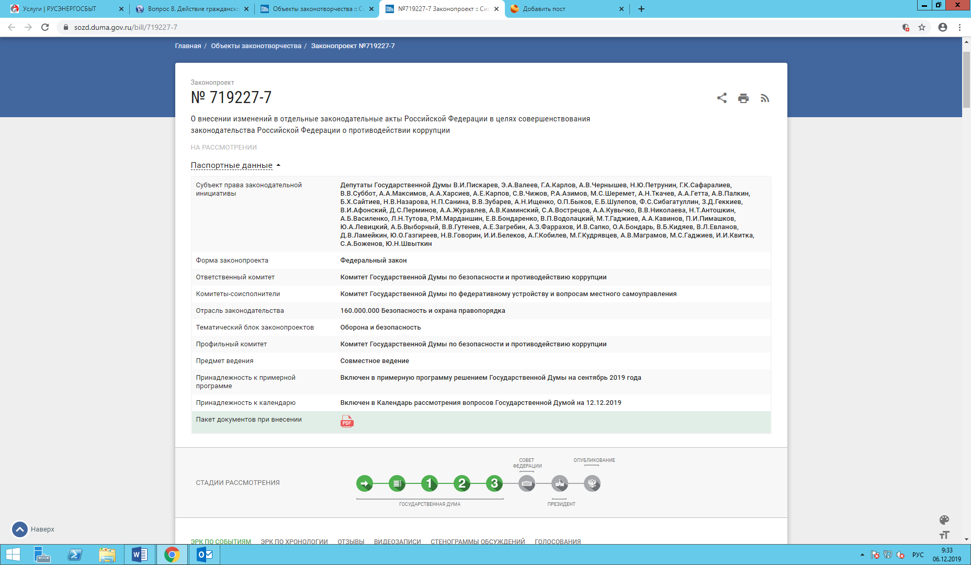Open a new browser tab
The image size is (971, 565).
[641, 9]
